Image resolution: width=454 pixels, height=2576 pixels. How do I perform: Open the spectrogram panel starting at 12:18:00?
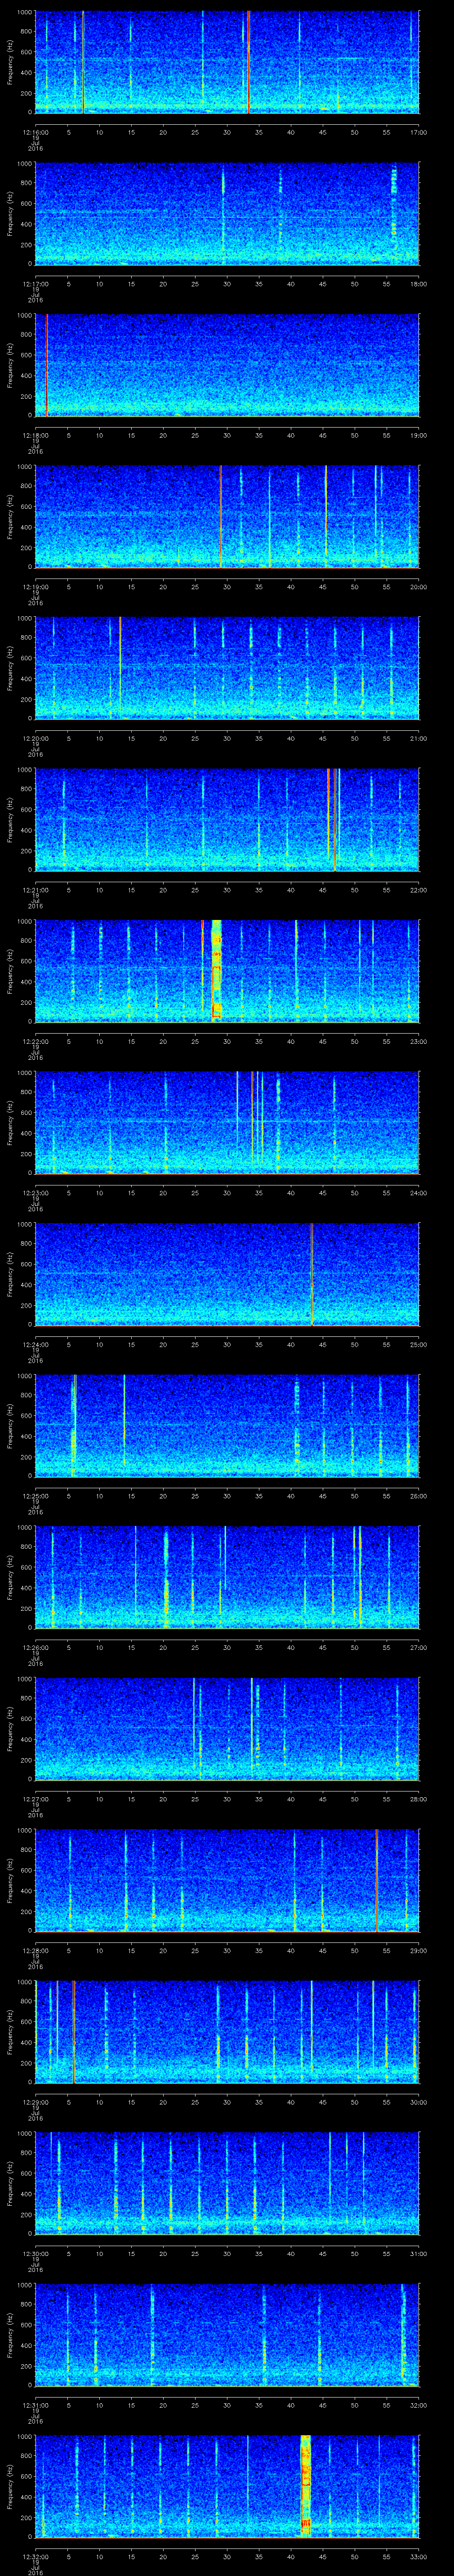[x=227, y=365]
